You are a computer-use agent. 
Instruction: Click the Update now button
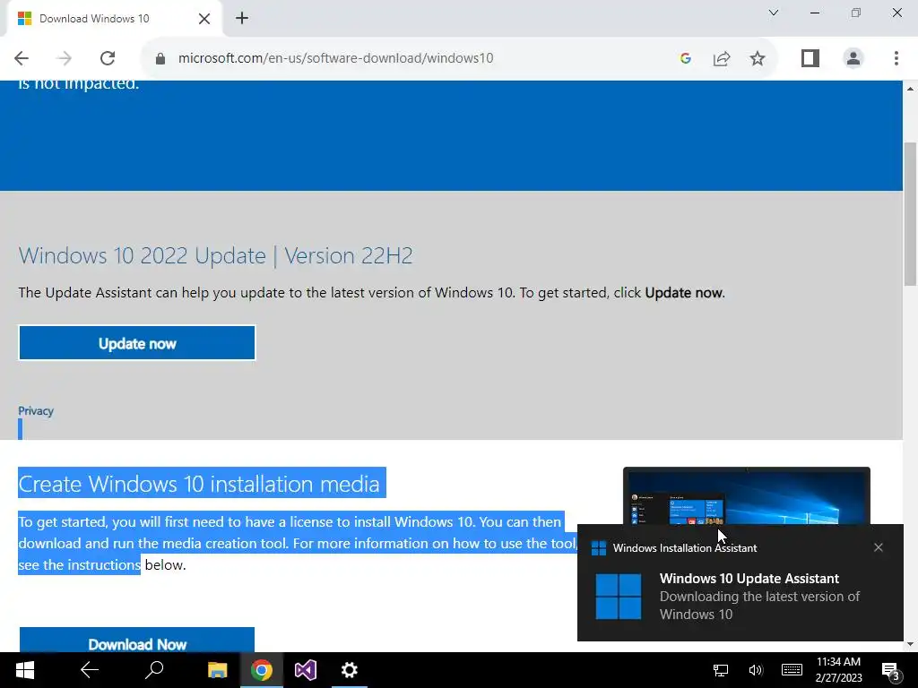pos(137,343)
